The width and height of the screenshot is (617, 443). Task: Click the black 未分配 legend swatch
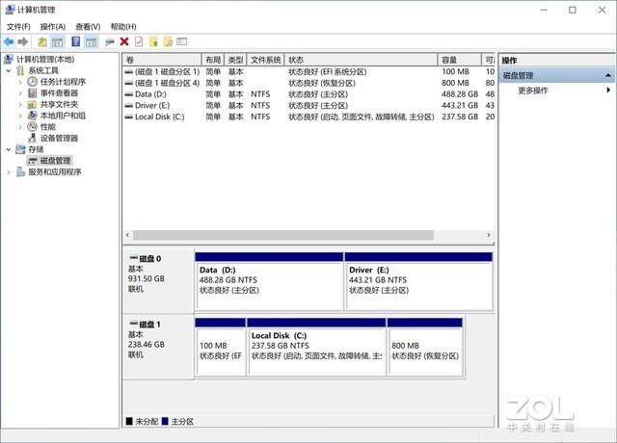129,422
